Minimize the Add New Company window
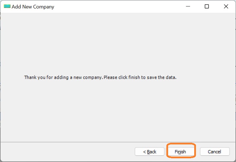This screenshot has width=236, height=162. [187, 6]
